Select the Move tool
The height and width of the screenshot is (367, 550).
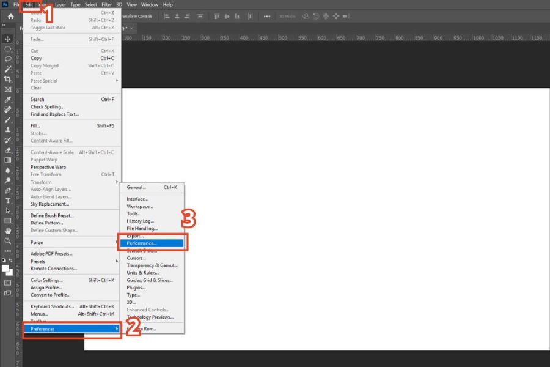click(x=8, y=39)
